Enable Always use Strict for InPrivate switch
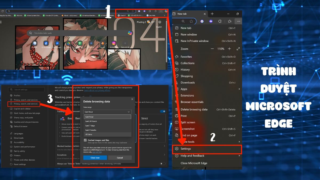The height and width of the screenshot is (180, 320). pyautogui.click(x=162, y=163)
